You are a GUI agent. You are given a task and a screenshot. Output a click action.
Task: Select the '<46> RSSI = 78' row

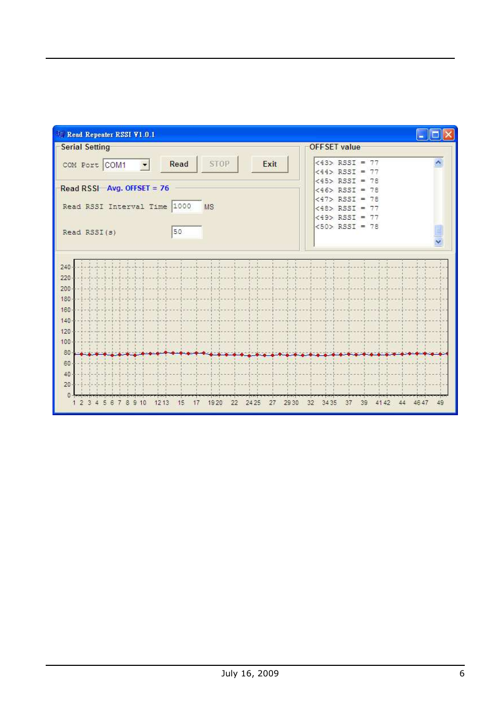click(x=347, y=190)
